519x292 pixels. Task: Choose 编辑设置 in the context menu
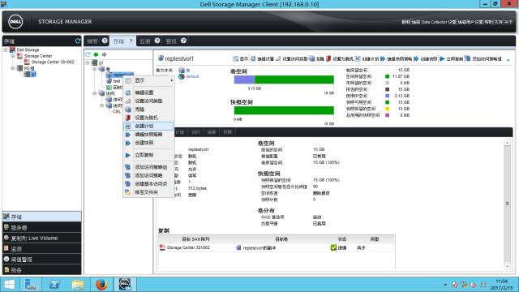(148, 92)
